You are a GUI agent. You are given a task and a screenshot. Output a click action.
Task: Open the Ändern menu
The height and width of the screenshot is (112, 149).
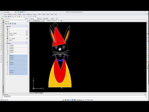pos(39,14)
